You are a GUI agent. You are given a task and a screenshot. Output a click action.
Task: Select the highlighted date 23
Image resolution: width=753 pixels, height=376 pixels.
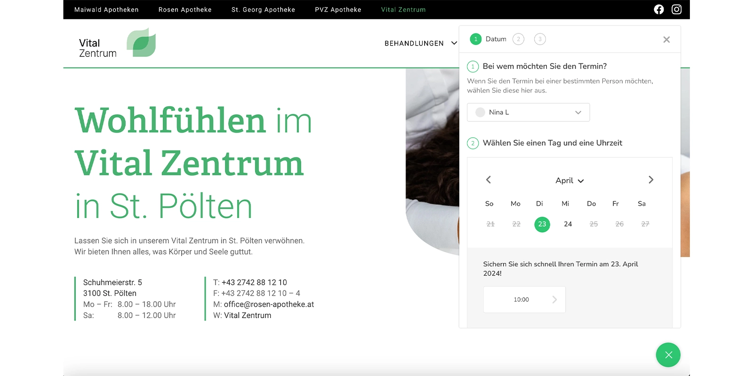point(542,224)
